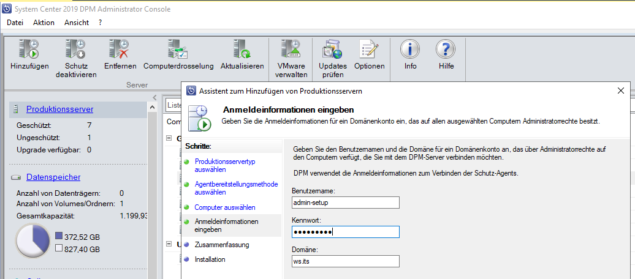The image size is (635, 279).
Task: Click the storage capacity pie chart
Action: (32, 241)
